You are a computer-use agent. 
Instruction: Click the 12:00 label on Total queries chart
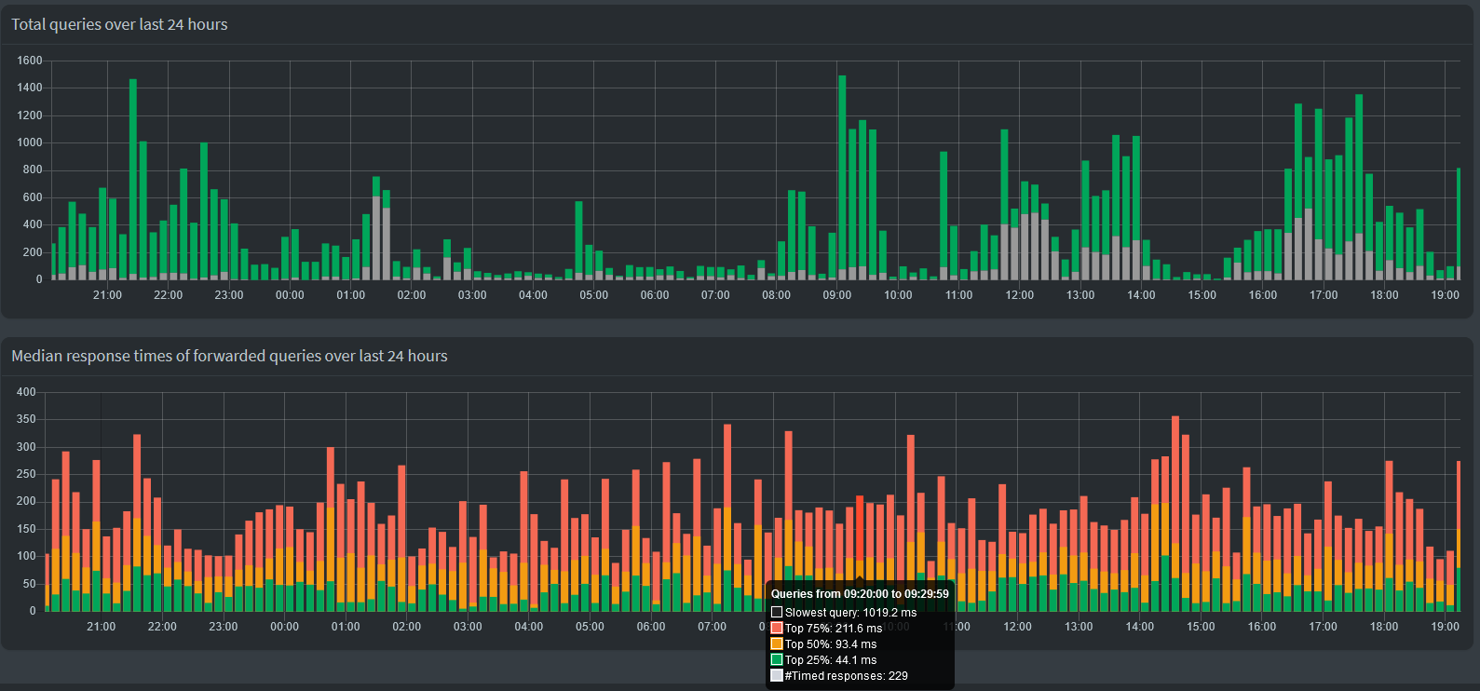1019,295
